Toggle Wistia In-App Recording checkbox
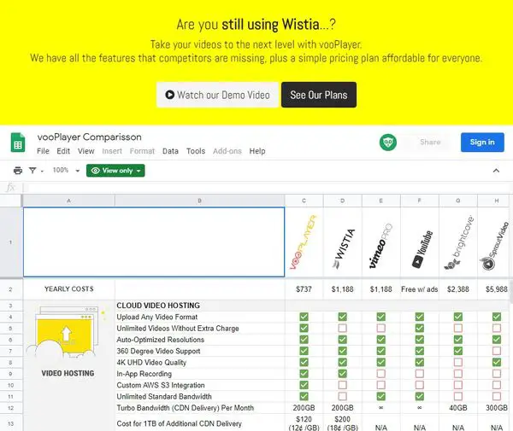The width and height of the screenshot is (513, 431). click(x=342, y=374)
